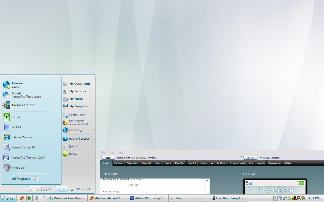Click the Messenger status tray icon
324x202 pixels.
pyautogui.click(x=289, y=198)
